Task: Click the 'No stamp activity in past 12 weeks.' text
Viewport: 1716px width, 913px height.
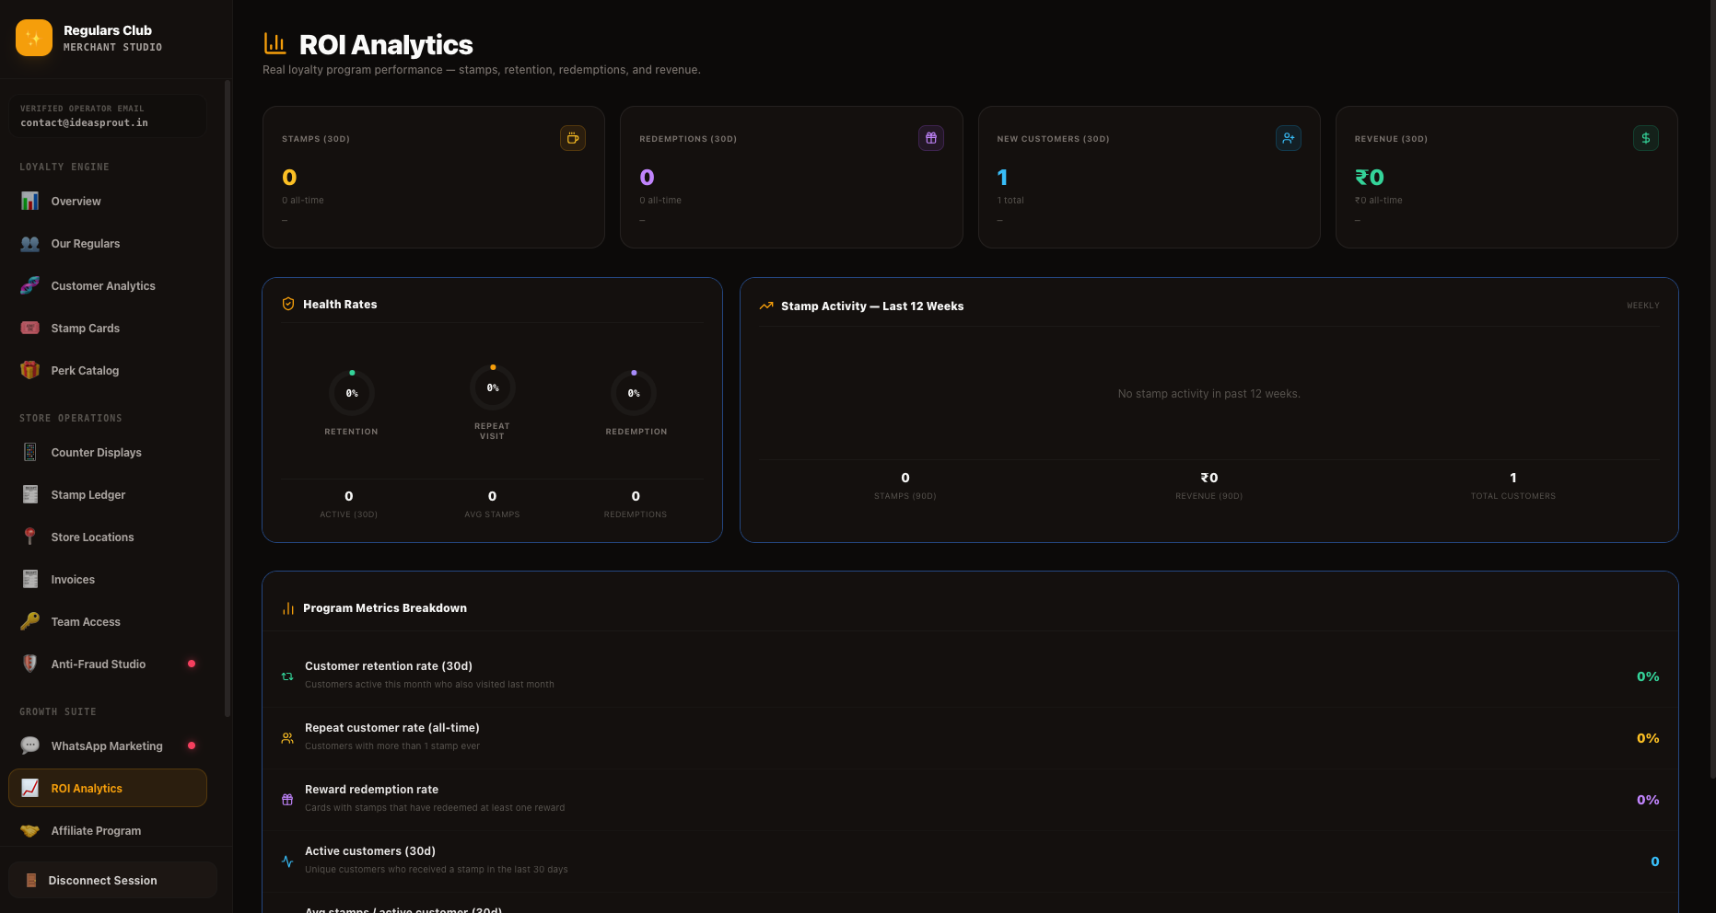Action: click(x=1209, y=393)
